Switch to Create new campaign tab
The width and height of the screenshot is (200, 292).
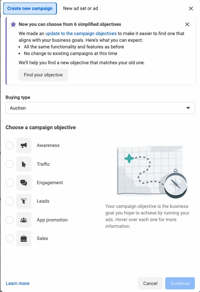(30, 8)
